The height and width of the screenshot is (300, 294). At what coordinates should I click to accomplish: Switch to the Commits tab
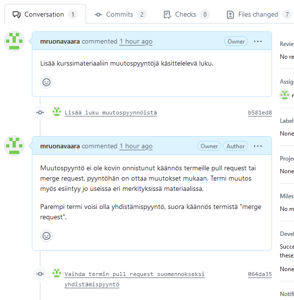click(x=120, y=14)
